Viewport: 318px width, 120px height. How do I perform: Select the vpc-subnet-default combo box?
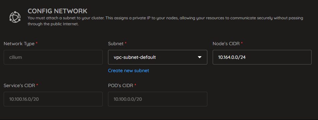[x=158, y=57]
